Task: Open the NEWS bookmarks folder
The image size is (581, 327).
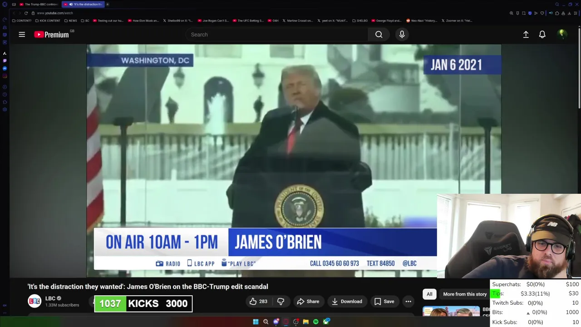Action: [x=70, y=20]
